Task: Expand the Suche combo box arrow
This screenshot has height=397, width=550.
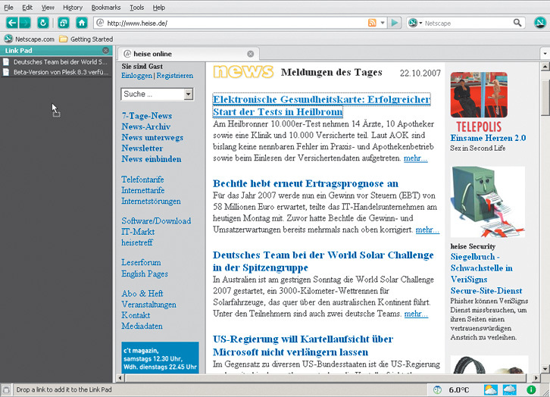Action: coord(189,94)
